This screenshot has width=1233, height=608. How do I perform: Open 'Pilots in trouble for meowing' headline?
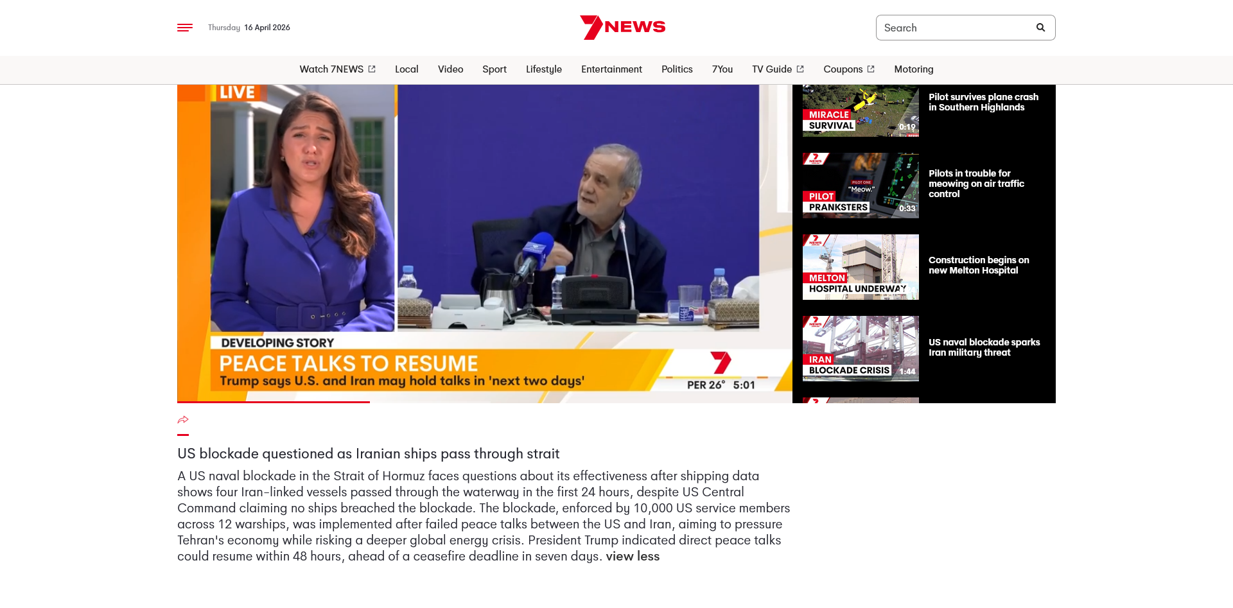click(976, 184)
